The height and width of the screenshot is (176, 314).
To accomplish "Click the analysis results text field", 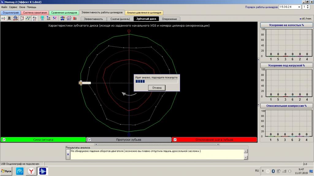I will pyautogui.click(x=157, y=154).
